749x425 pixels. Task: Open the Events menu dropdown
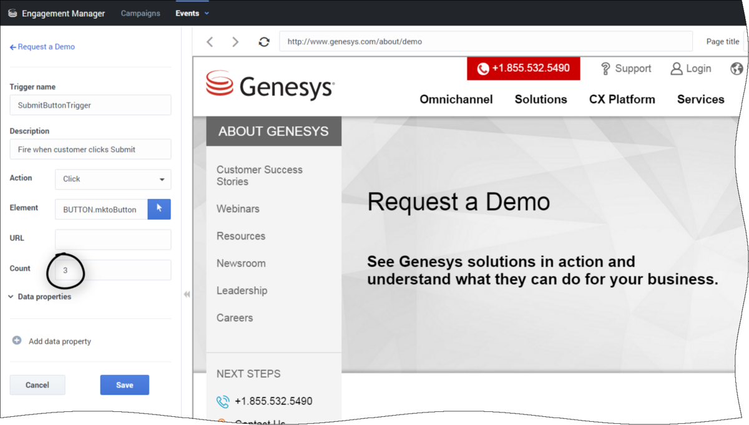click(x=192, y=13)
